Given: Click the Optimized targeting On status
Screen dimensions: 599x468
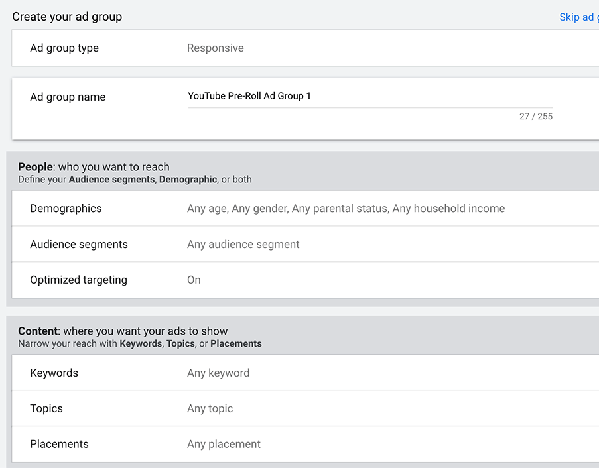Looking at the screenshot, I should coord(194,280).
